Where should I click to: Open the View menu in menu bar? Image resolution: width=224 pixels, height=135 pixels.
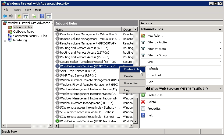[x=28, y=10]
